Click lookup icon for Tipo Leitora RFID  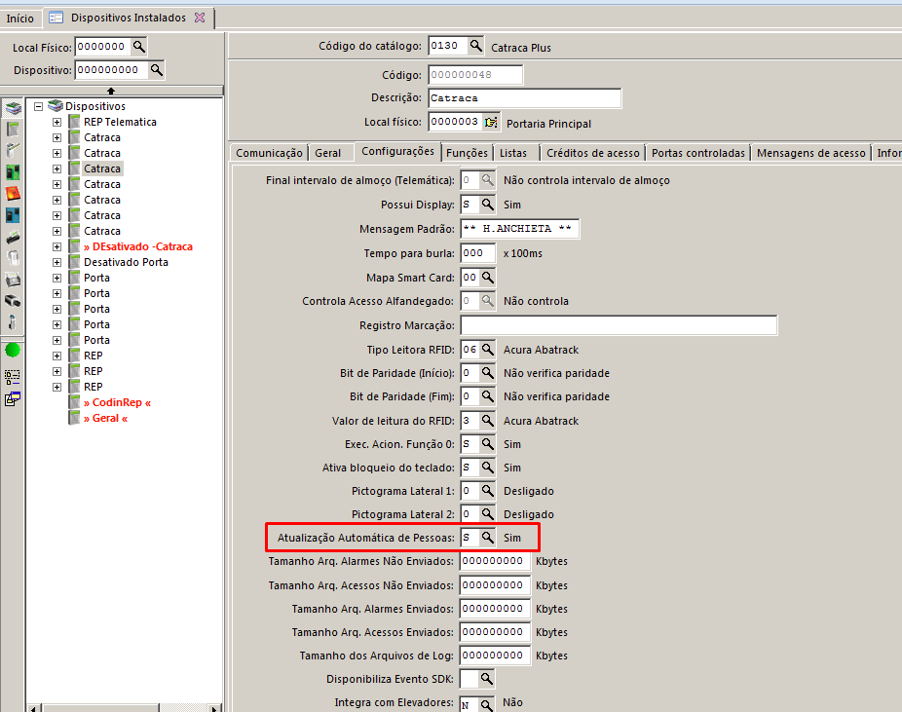488,350
